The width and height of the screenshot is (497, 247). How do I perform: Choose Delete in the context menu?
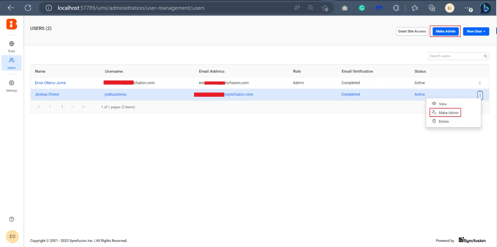(453, 122)
